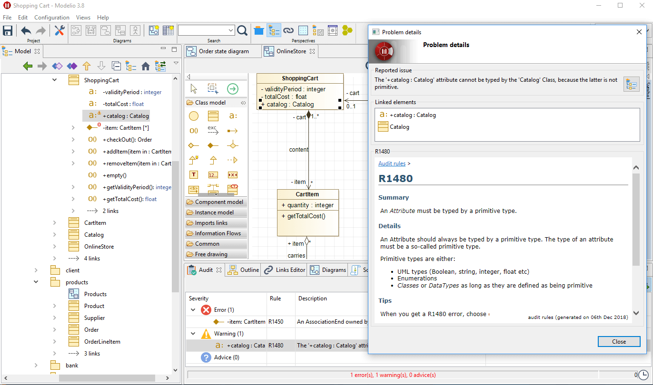
Task: Click the link creation icon under Perspectives
Action: point(288,30)
